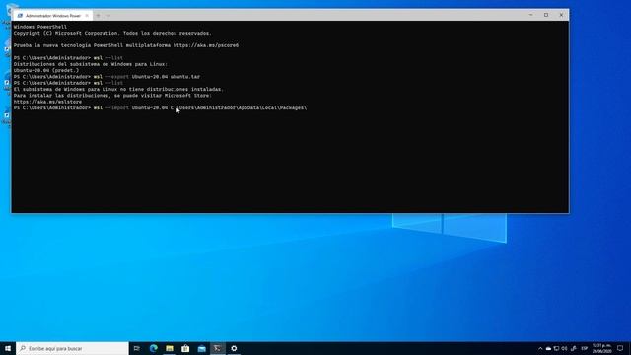Open Task View from the taskbar

click(136, 348)
